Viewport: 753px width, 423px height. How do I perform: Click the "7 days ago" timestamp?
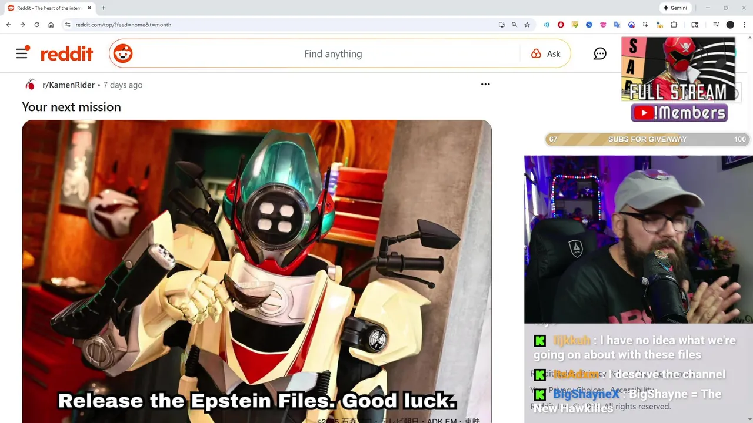coord(123,85)
